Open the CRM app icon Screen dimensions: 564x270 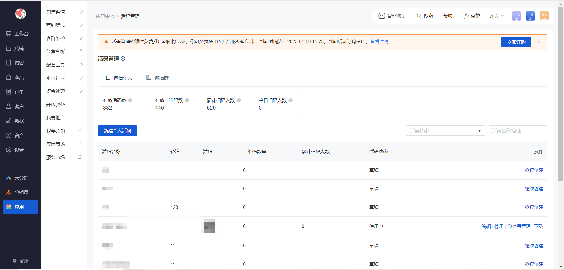pyautogui.click(x=516, y=16)
